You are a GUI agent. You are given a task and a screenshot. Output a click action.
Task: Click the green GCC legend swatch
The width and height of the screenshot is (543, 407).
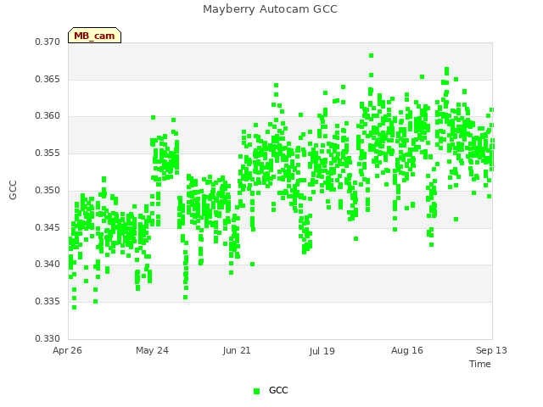[256, 391]
